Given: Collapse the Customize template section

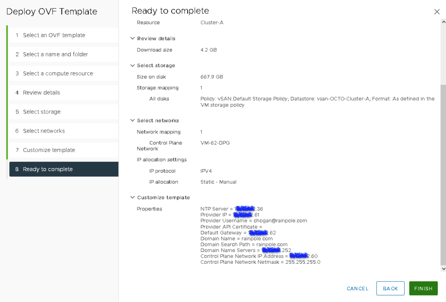Looking at the screenshot, I should pyautogui.click(x=132, y=197).
